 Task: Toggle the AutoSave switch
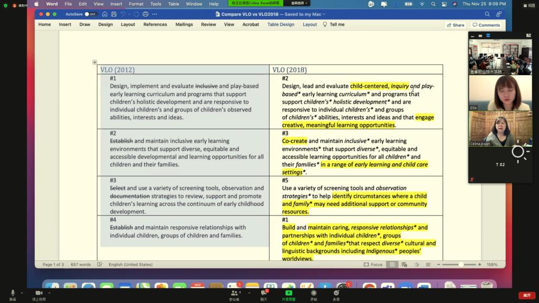[91, 14]
